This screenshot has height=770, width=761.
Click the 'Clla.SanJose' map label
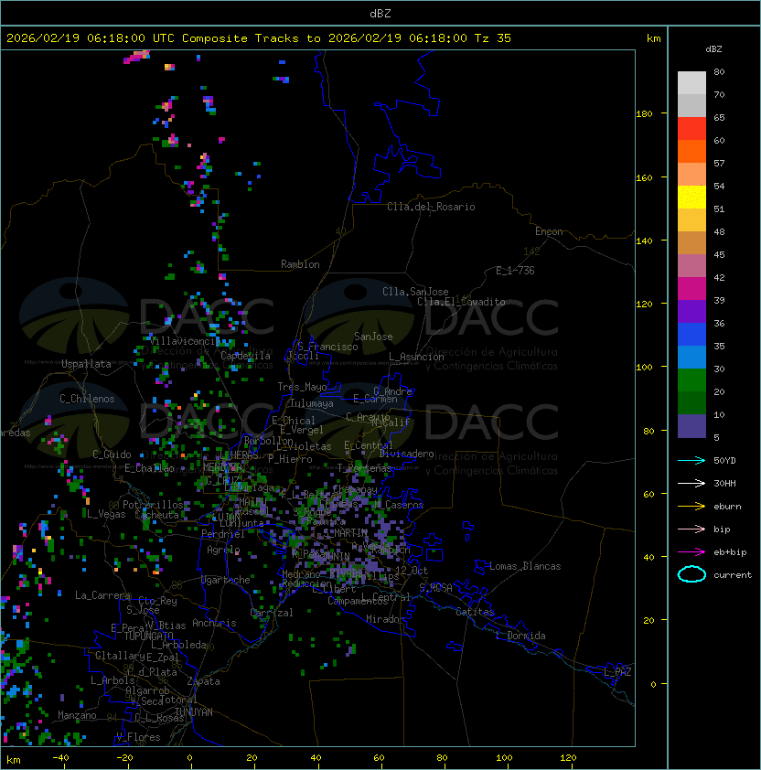point(415,292)
